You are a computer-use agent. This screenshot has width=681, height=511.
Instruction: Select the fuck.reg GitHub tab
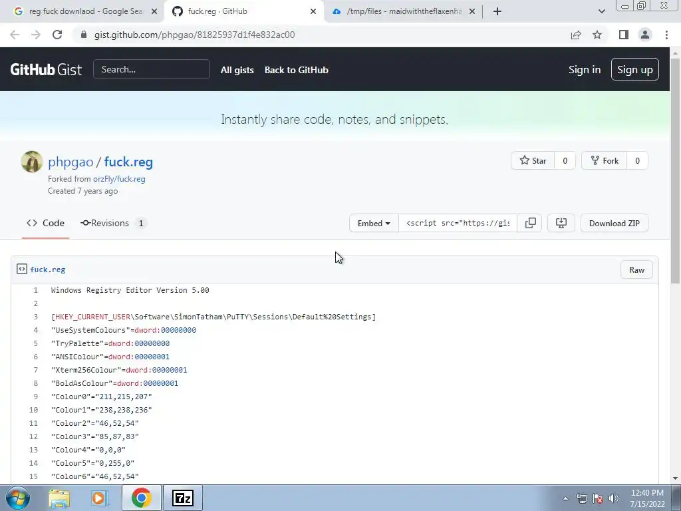(x=243, y=11)
